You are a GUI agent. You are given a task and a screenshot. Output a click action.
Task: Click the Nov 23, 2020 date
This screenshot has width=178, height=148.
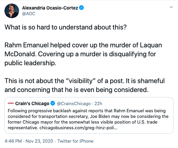39,141
